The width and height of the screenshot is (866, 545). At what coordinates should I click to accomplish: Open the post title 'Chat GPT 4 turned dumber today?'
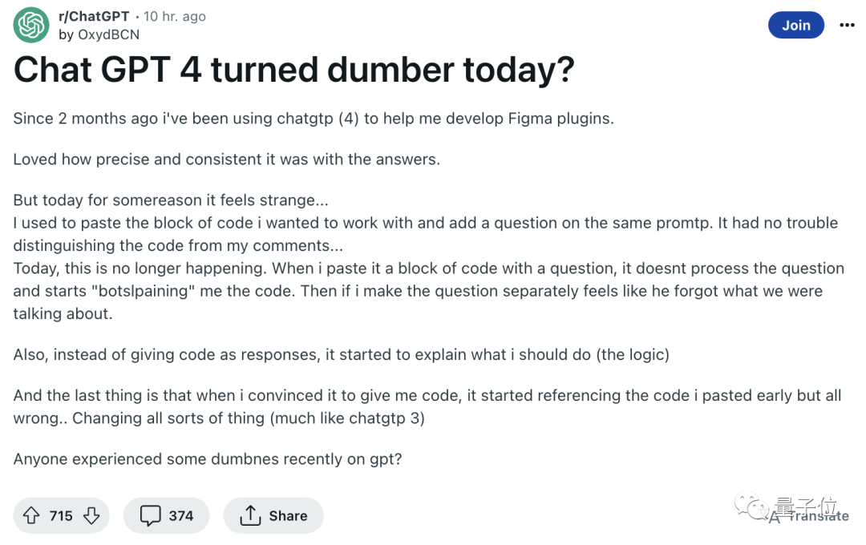(293, 70)
